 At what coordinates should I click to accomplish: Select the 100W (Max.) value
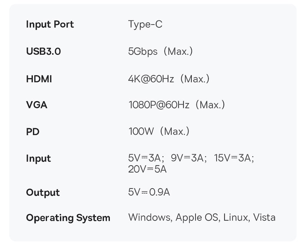tap(159, 131)
